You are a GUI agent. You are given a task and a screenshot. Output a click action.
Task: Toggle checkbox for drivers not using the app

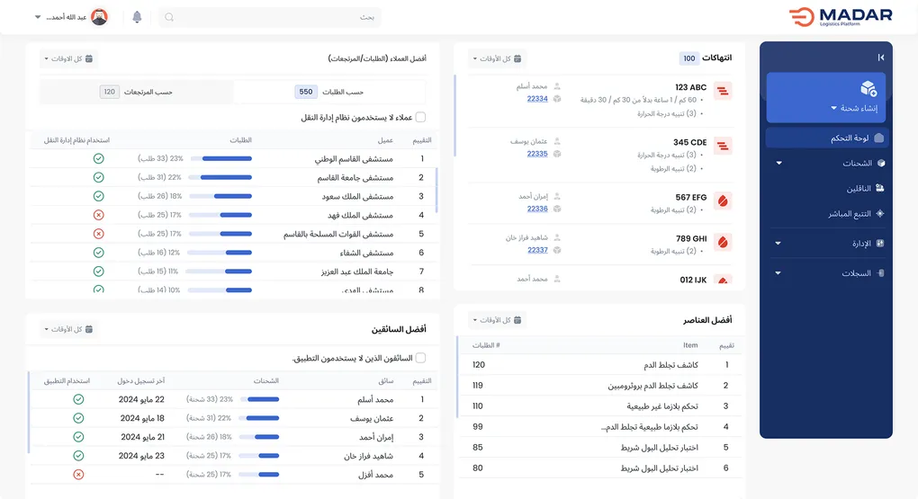pyautogui.click(x=420, y=358)
